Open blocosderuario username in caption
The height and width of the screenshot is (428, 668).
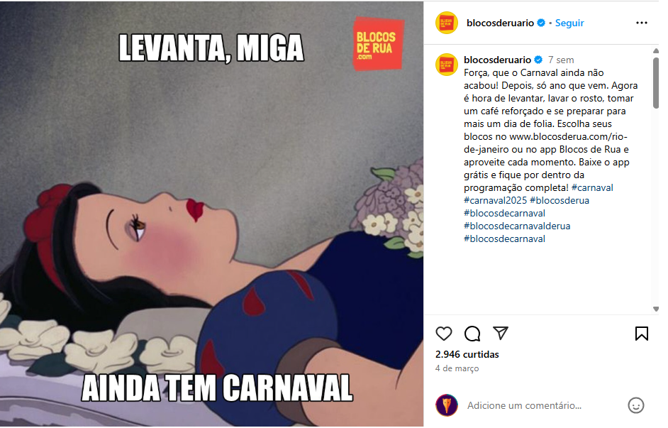pyautogui.click(x=497, y=60)
